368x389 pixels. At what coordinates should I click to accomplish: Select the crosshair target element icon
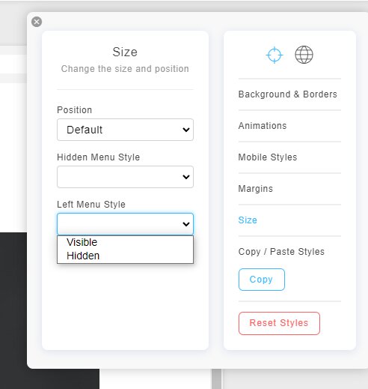point(275,55)
